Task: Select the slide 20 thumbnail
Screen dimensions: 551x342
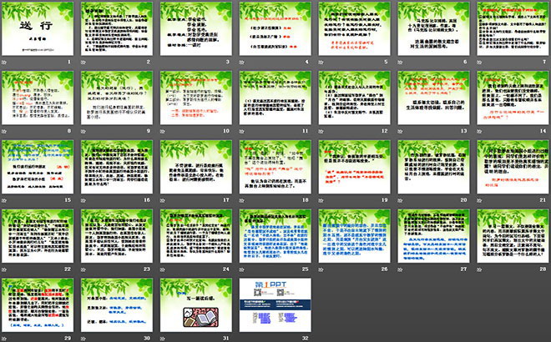Action: [433, 167]
